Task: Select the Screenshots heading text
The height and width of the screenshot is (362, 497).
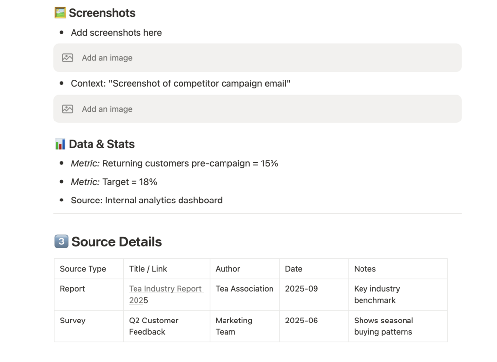Action: point(102,13)
